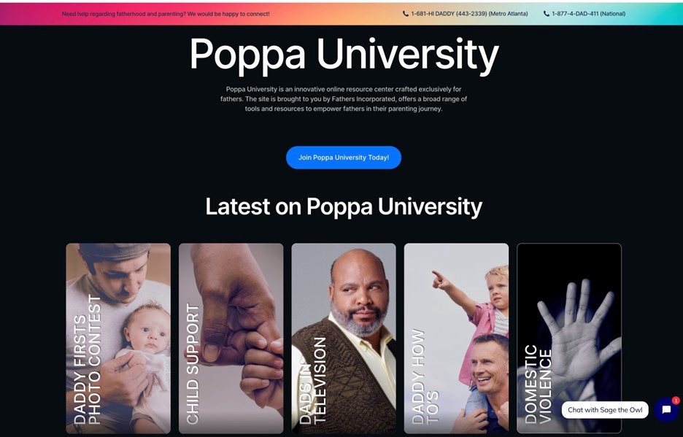The image size is (683, 437).
Task: Click the fatherhood help banner text
Action: (x=166, y=14)
